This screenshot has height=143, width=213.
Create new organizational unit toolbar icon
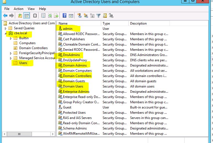click(92, 16)
